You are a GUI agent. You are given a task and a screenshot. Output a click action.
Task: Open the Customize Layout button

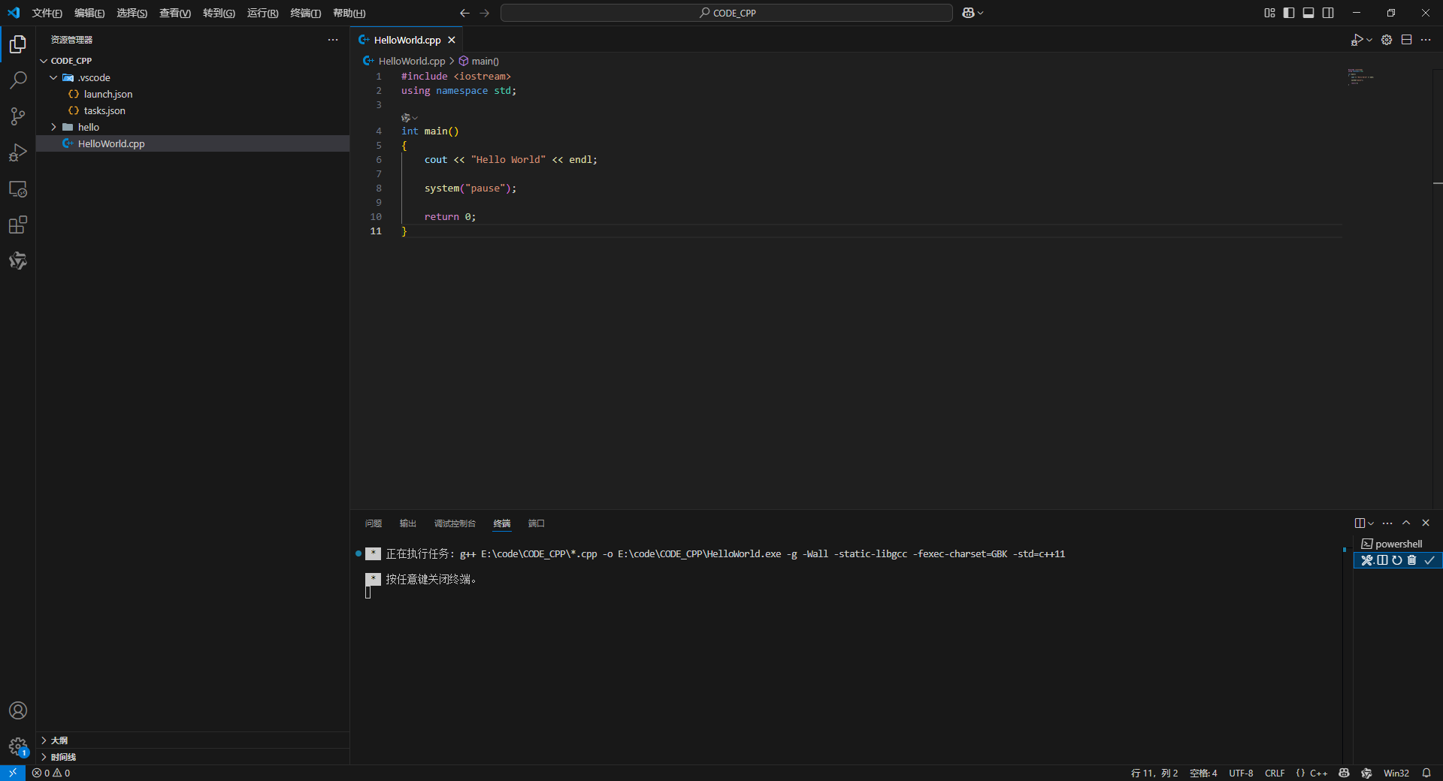(x=1269, y=13)
